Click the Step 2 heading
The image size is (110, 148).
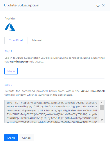(x=8, y=85)
